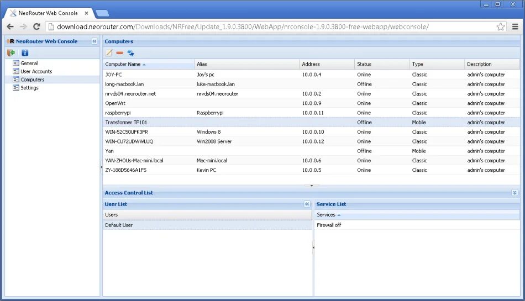Close the NeoRouter Web Console tab
This screenshot has width=525, height=301.
pos(86,13)
